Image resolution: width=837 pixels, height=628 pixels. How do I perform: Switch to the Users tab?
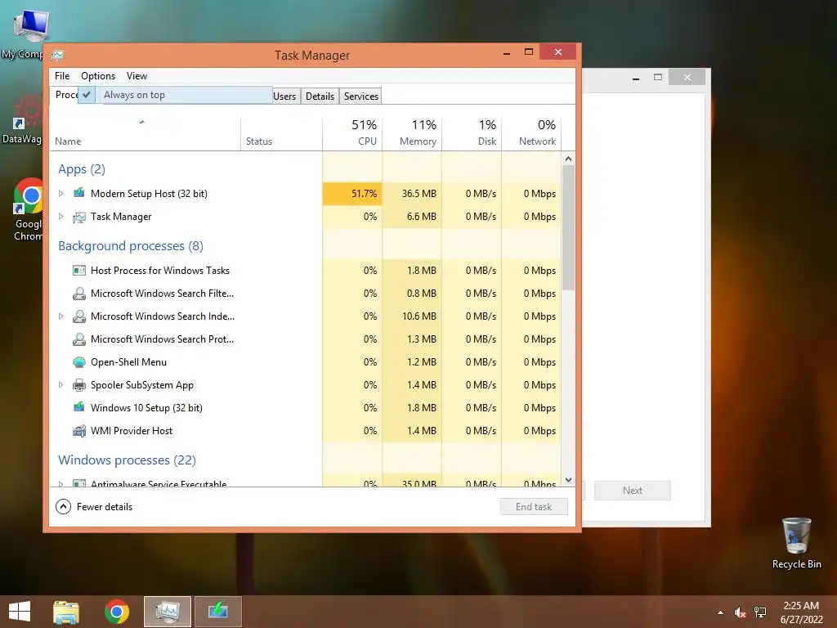pyautogui.click(x=284, y=96)
